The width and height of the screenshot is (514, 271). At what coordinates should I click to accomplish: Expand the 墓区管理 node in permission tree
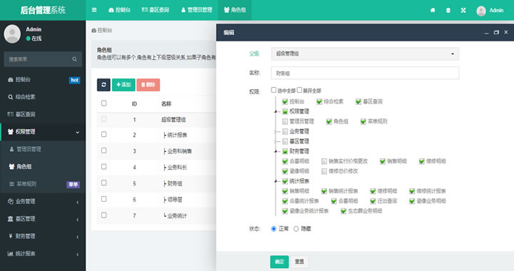[x=276, y=141]
